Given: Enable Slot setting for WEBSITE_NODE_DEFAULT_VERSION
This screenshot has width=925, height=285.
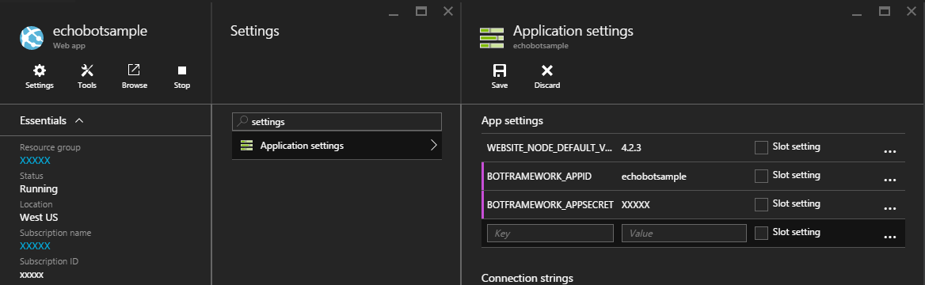Looking at the screenshot, I should pos(761,147).
